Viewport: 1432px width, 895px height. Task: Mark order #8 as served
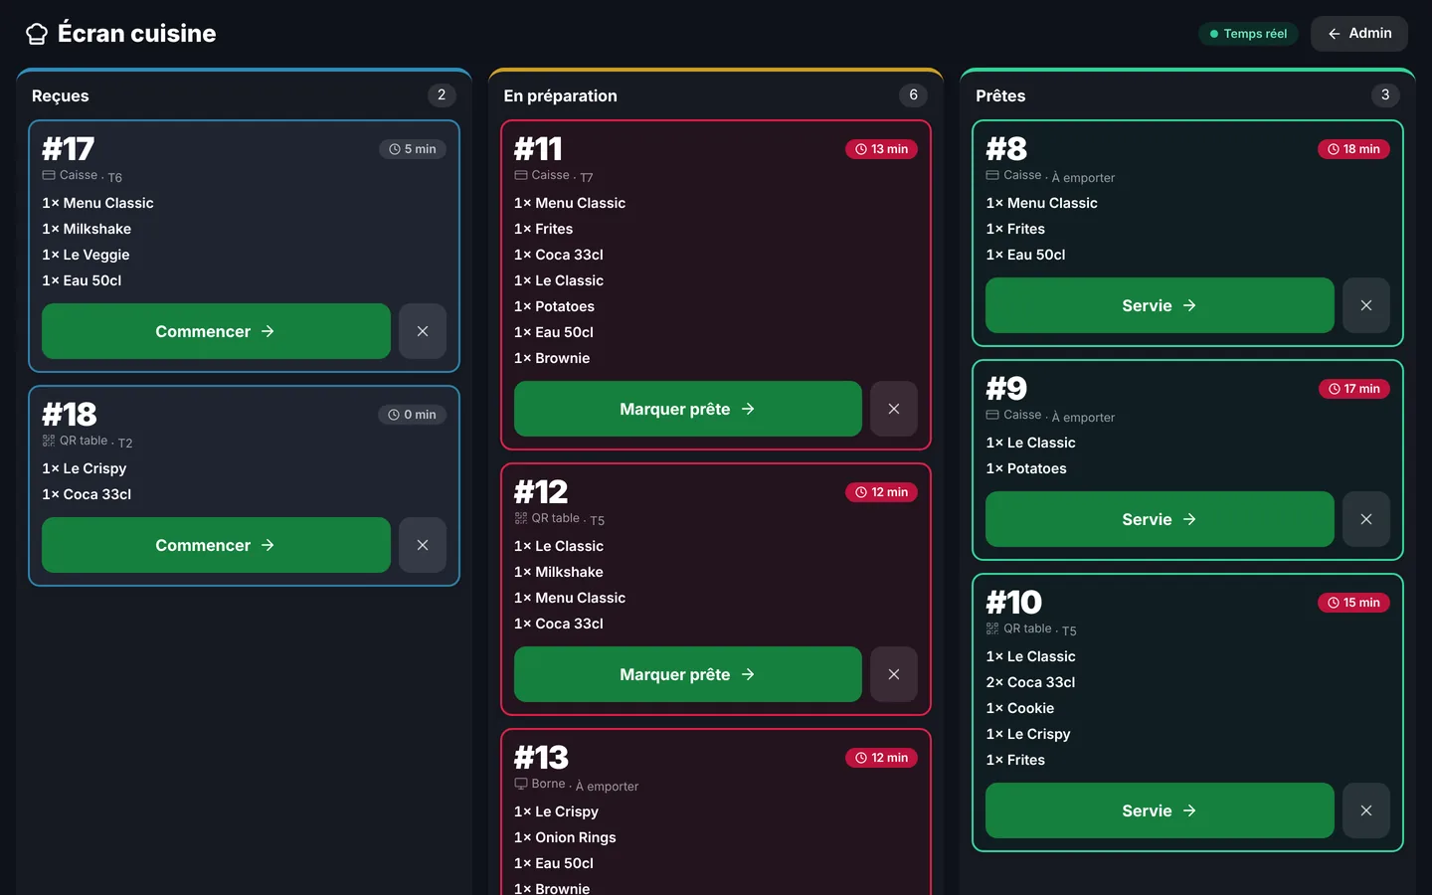[1160, 305]
